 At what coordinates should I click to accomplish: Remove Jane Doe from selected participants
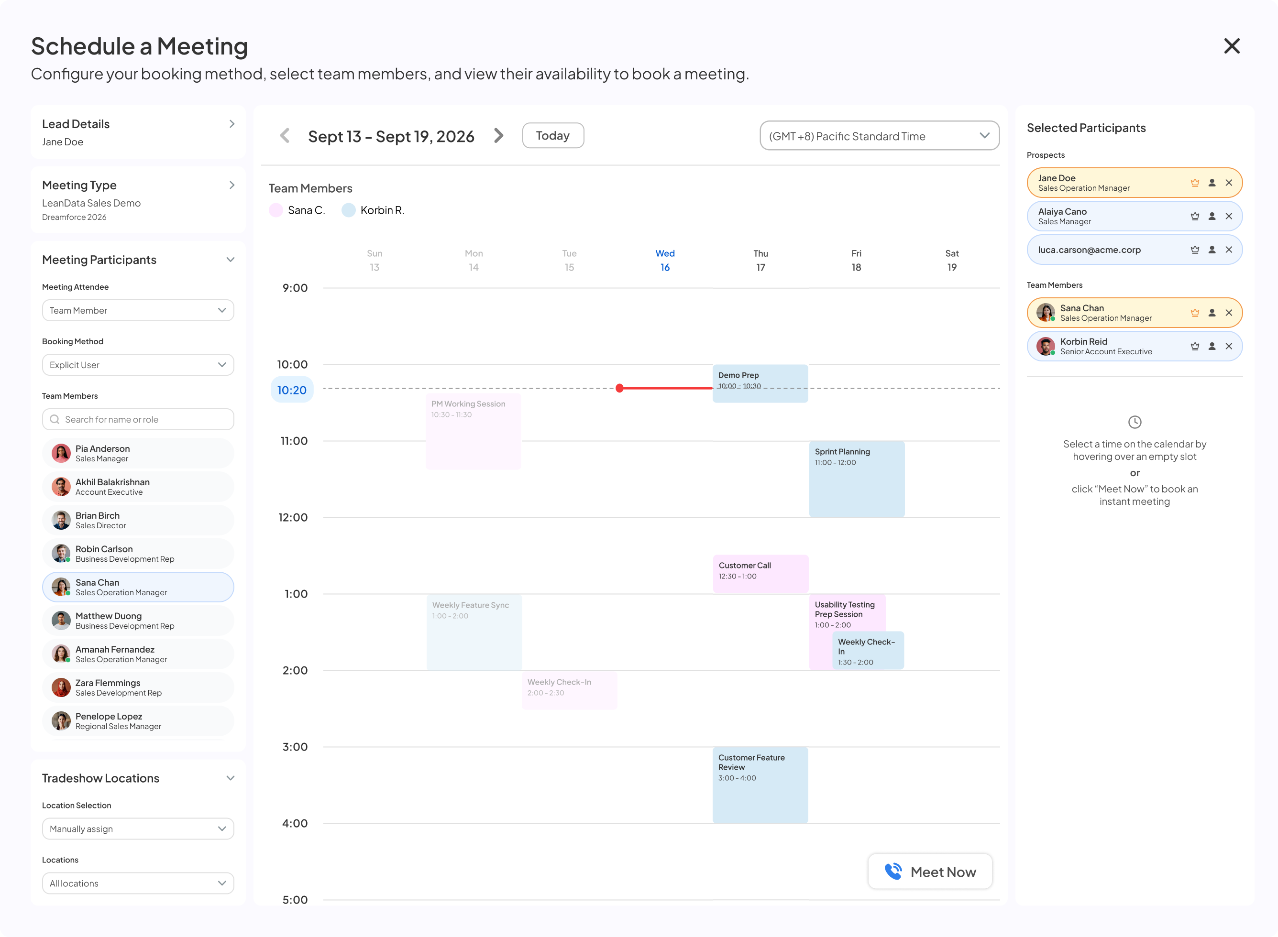1229,183
